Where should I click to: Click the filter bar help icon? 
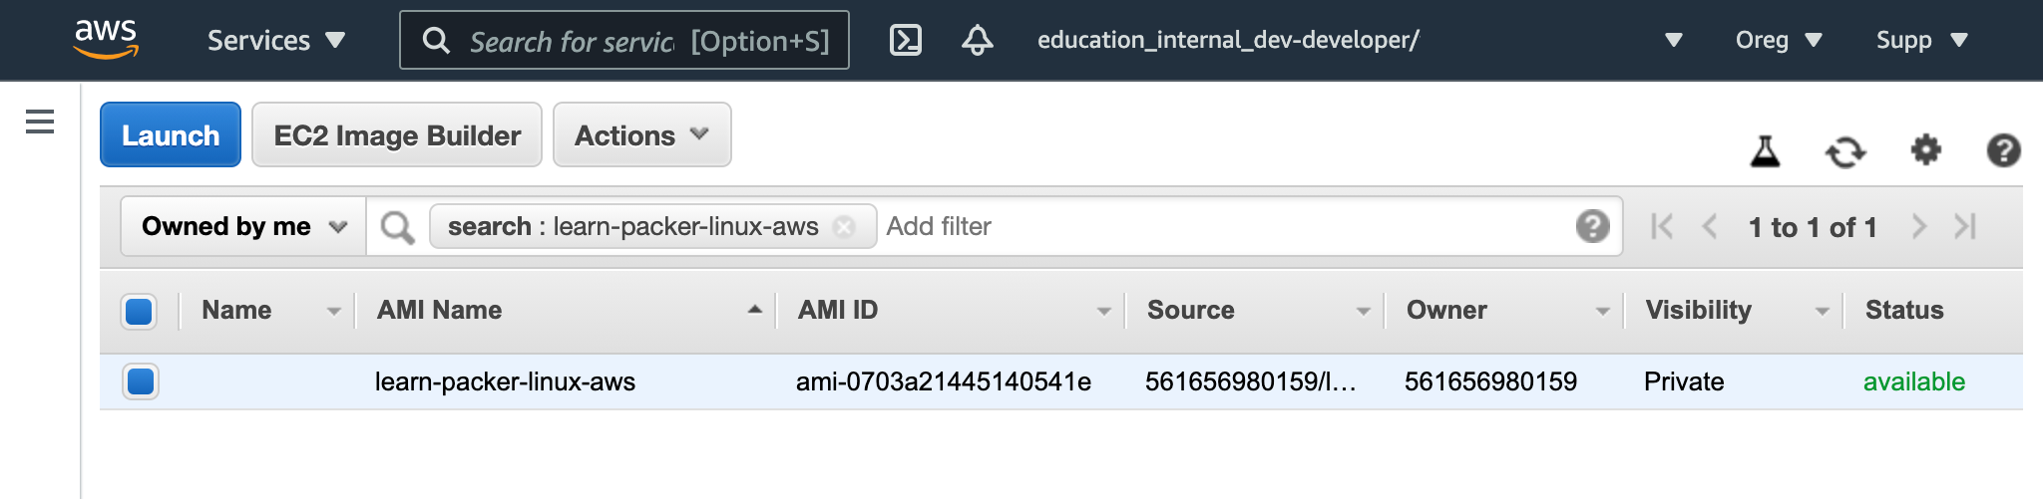pos(1592,226)
